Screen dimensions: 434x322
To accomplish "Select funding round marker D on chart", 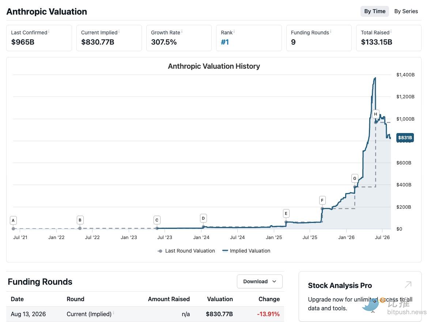I will click(203, 218).
